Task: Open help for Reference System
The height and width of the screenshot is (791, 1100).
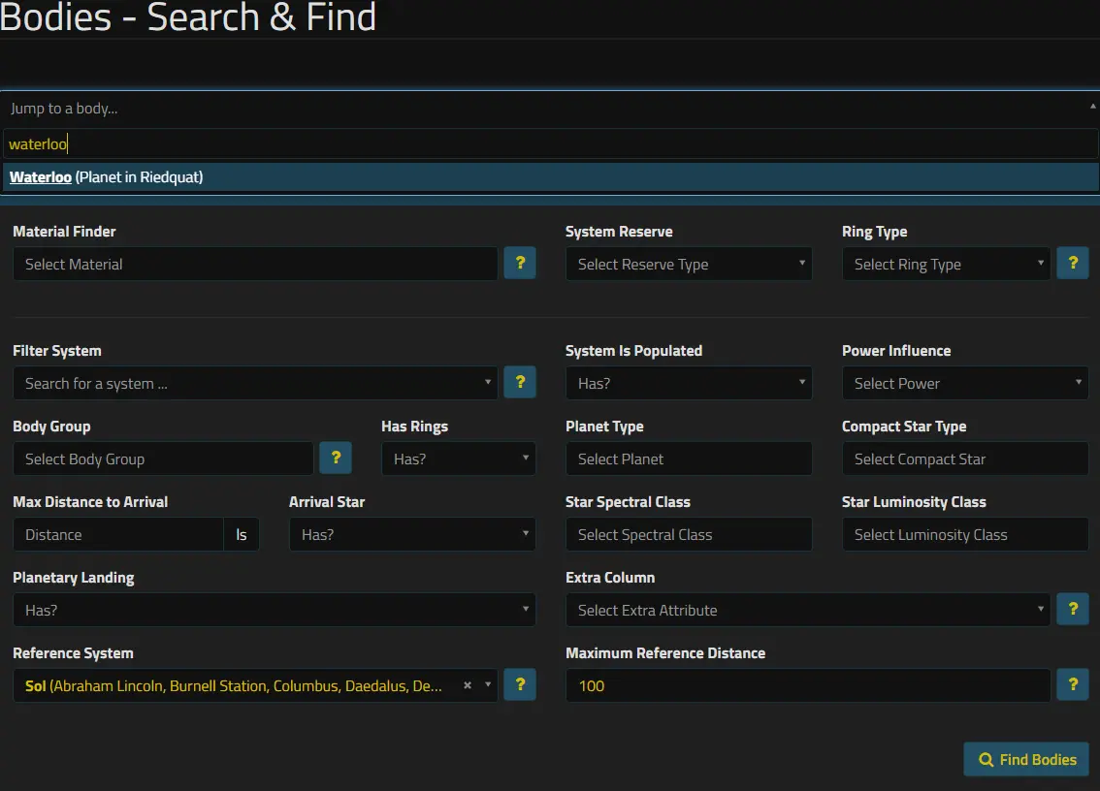Action: point(520,685)
